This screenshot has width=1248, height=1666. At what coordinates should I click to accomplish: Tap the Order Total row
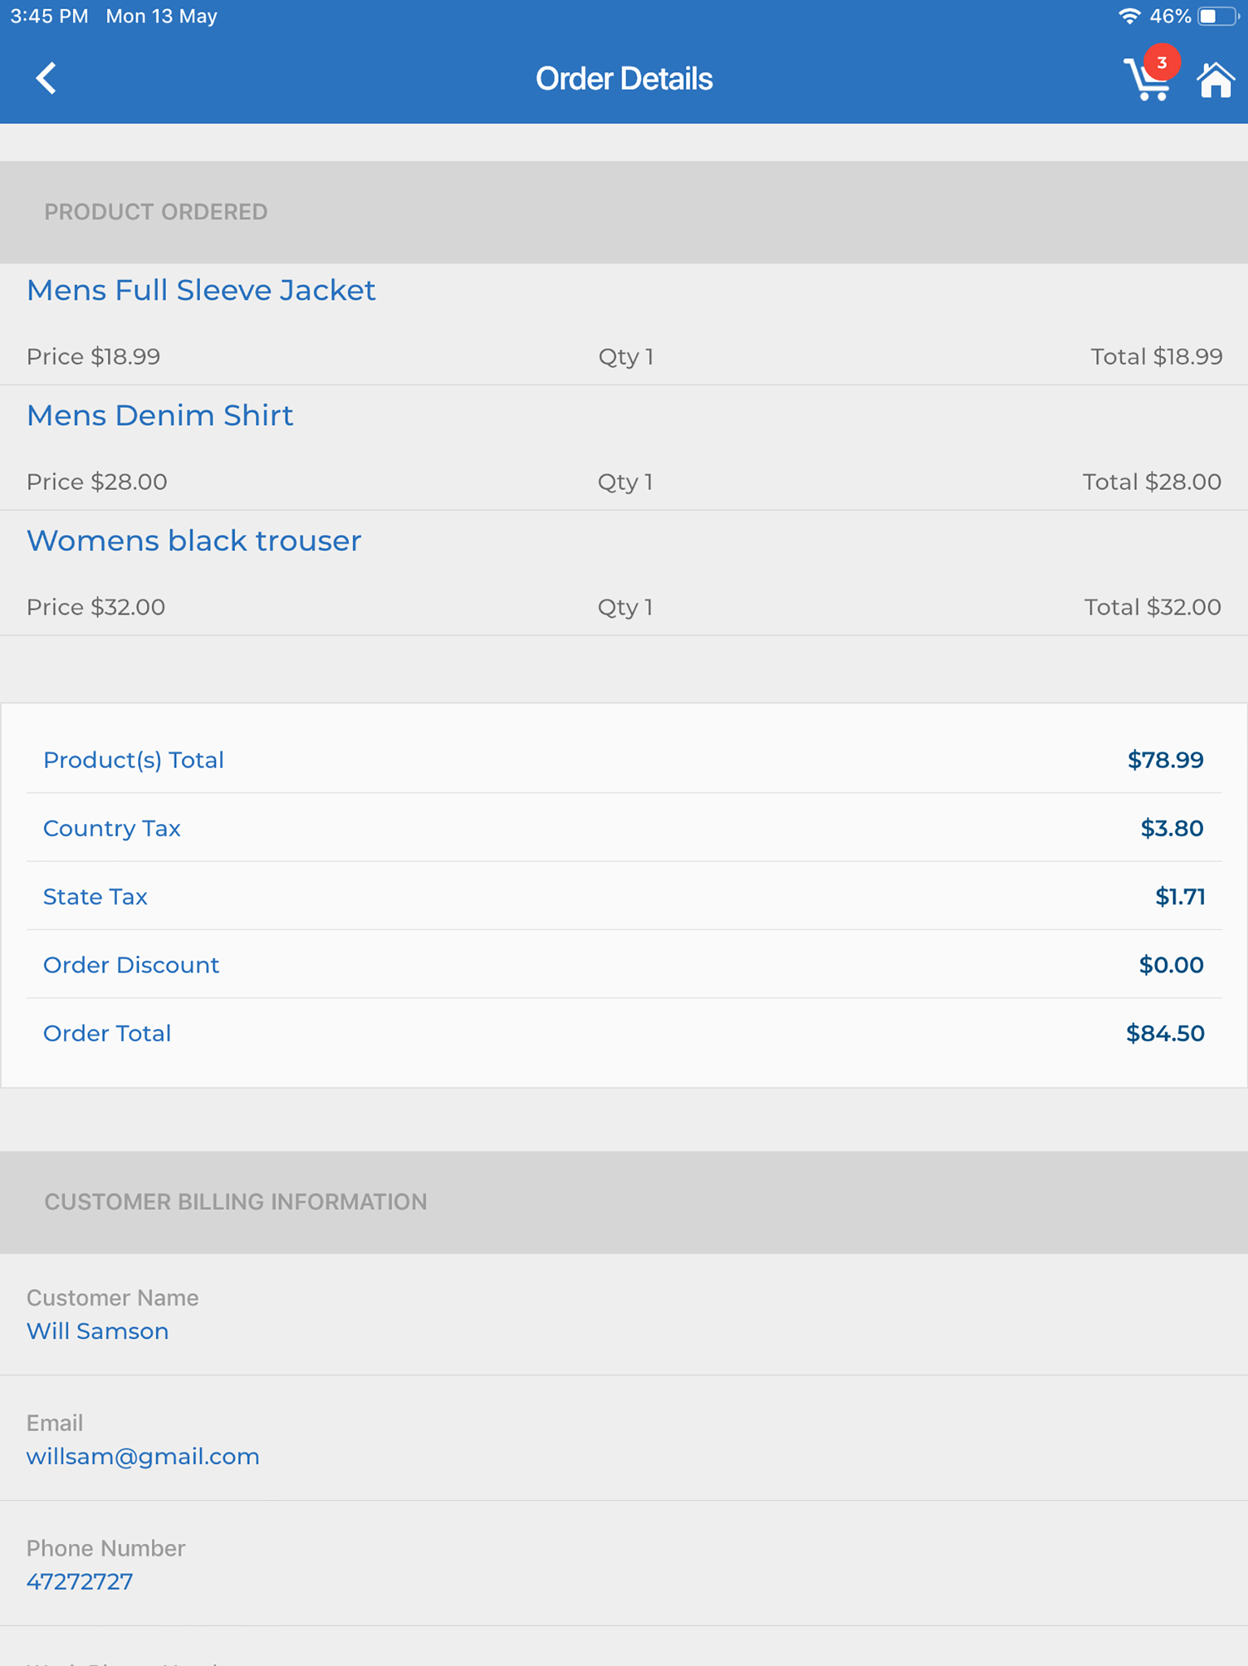pos(624,1034)
